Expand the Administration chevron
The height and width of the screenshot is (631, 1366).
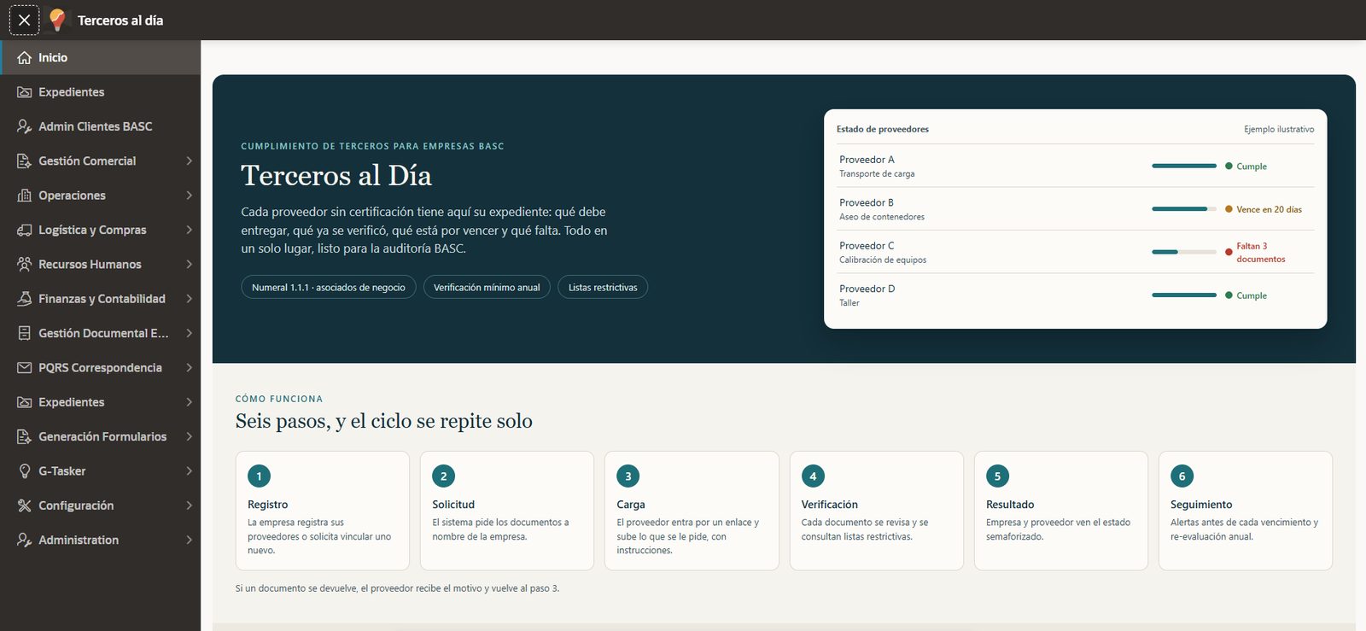tap(189, 540)
